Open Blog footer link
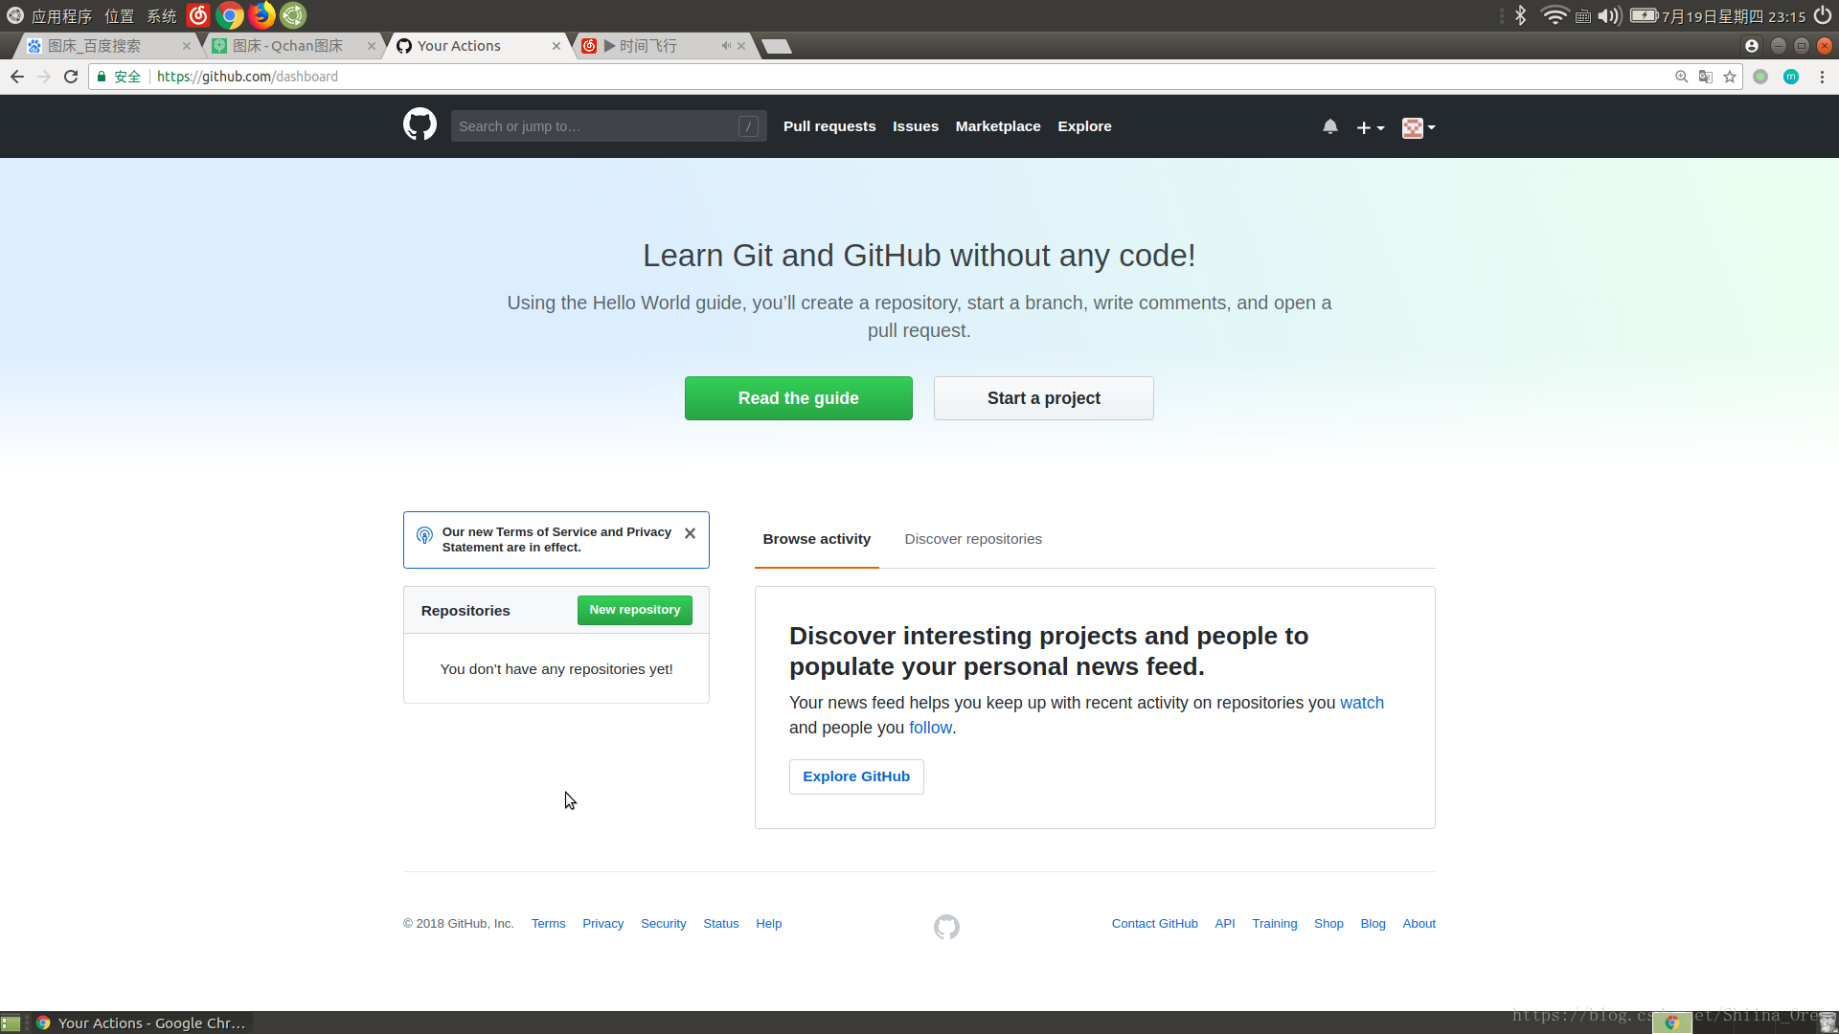 (x=1374, y=924)
